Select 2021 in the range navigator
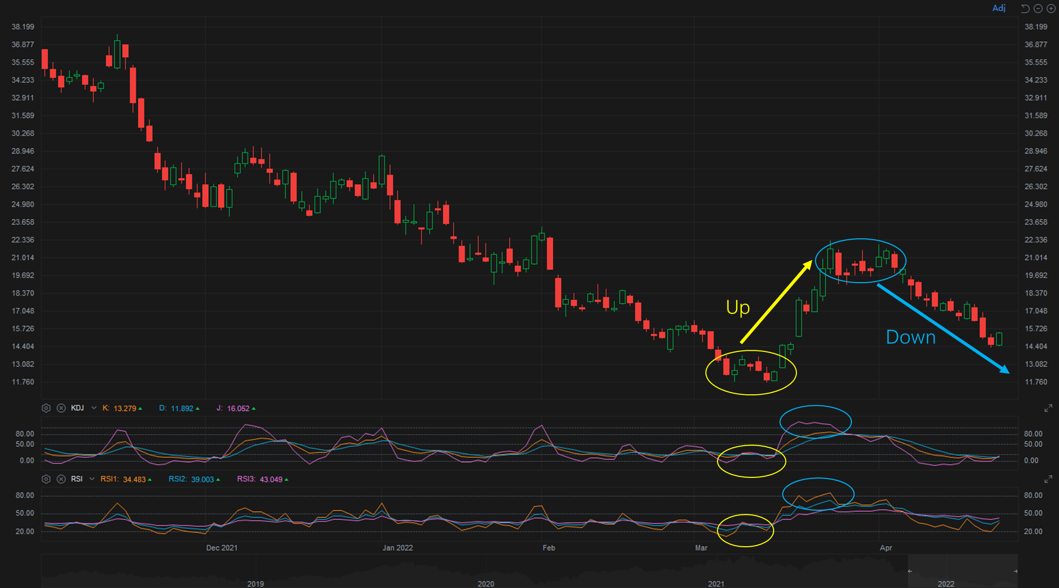This screenshot has width=1059, height=588. (716, 583)
